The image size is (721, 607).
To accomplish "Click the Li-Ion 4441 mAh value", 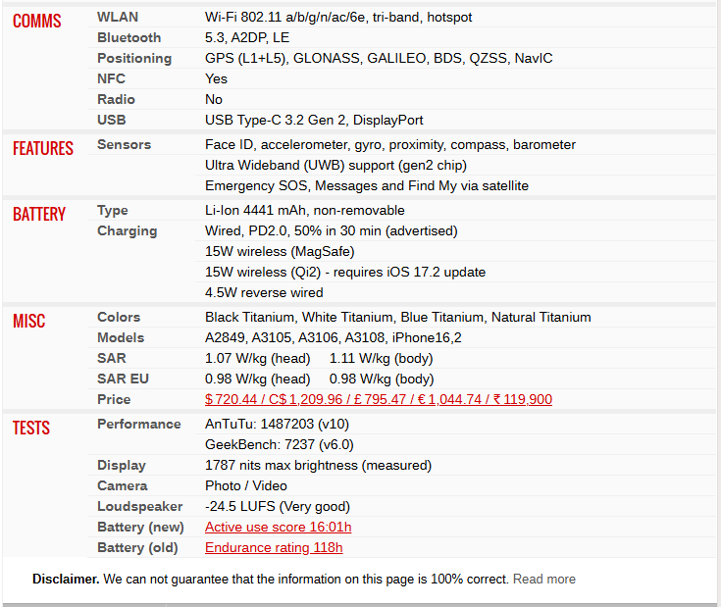I will (x=305, y=211).
